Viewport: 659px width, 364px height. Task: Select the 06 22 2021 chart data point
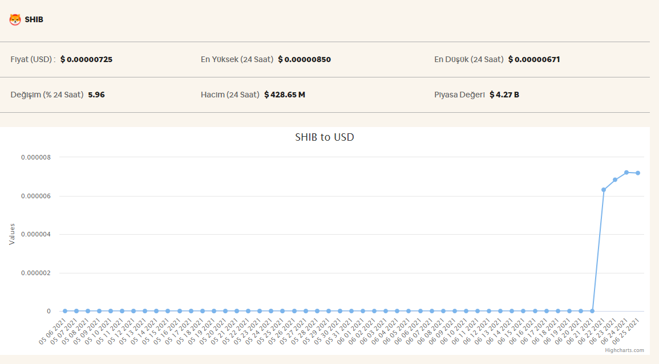604,190
